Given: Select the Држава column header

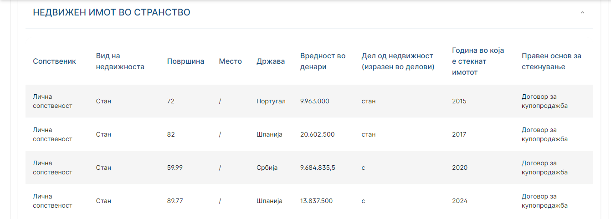Looking at the screenshot, I should click(x=271, y=61).
